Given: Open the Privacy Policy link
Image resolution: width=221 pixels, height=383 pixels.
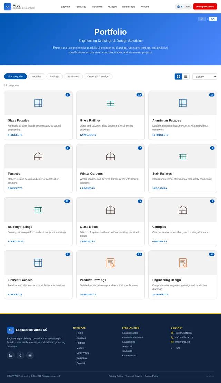Looking at the screenshot, I should pos(116,376).
